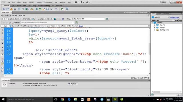This screenshot has width=183, height=102.
Task: Open Chrome from the taskbar
Action: (62, 99)
